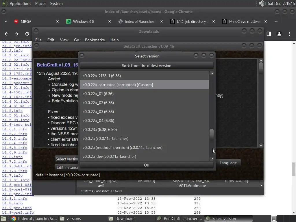The width and height of the screenshot is (296, 222).
Task: Switch to versions folder in taskbar
Action: 82,219
